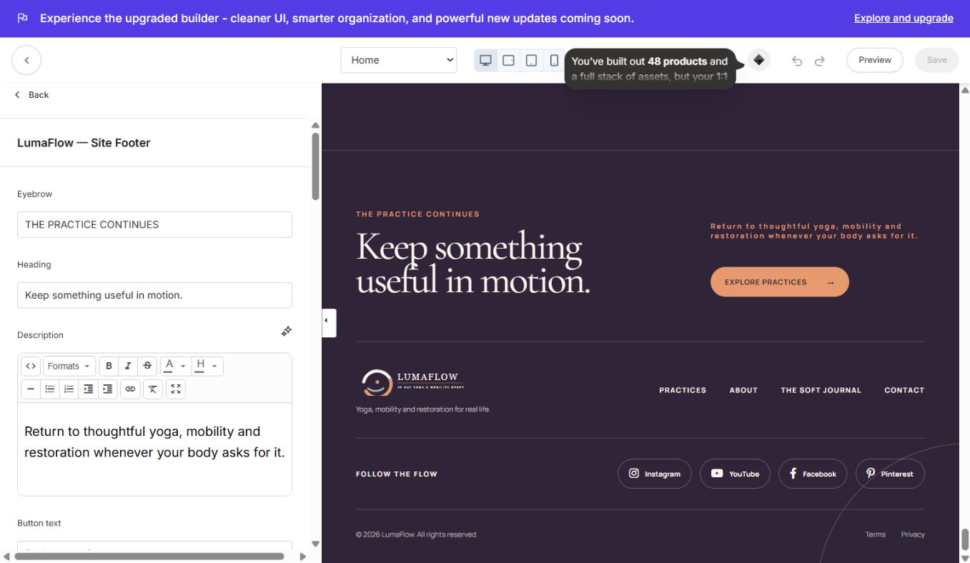
Task: Click 'THE PRACTICE CONTINUES' eyebrow in preview
Action: (x=417, y=214)
